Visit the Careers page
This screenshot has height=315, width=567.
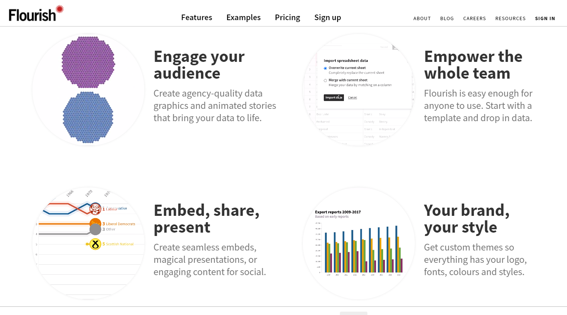tap(474, 18)
